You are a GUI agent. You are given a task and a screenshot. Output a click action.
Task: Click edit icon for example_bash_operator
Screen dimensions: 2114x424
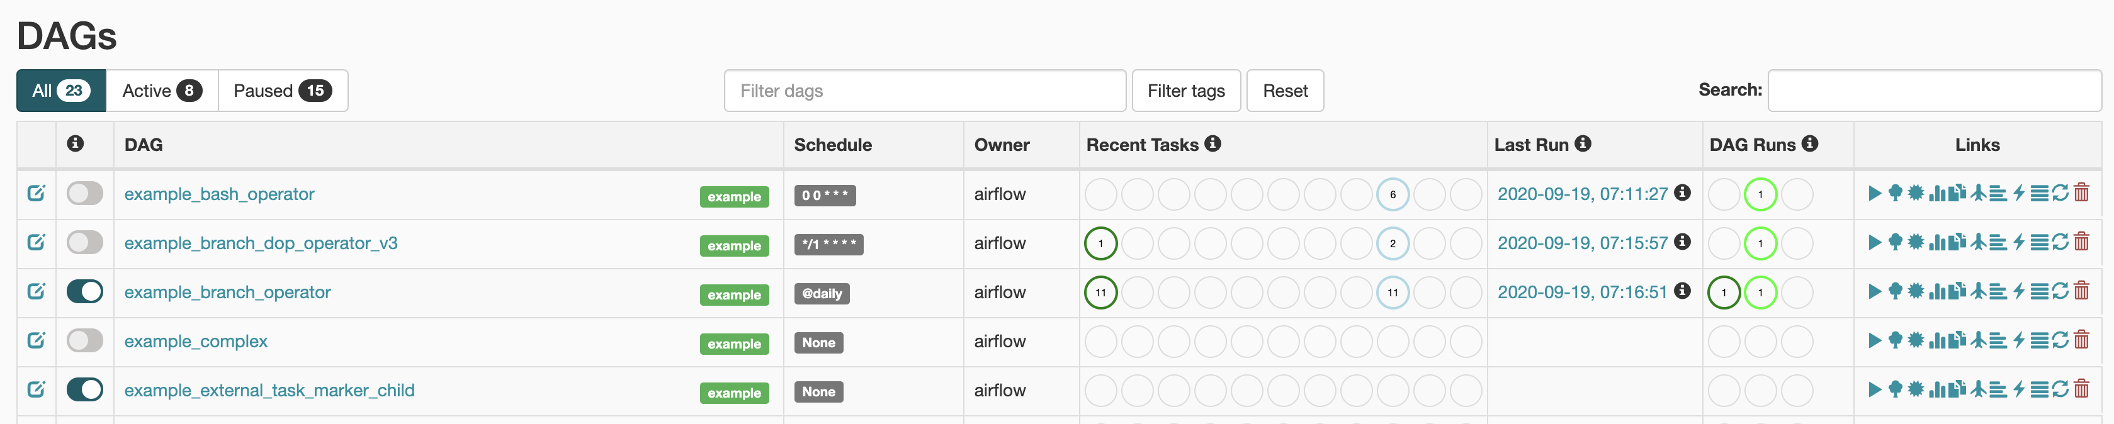[x=36, y=194]
